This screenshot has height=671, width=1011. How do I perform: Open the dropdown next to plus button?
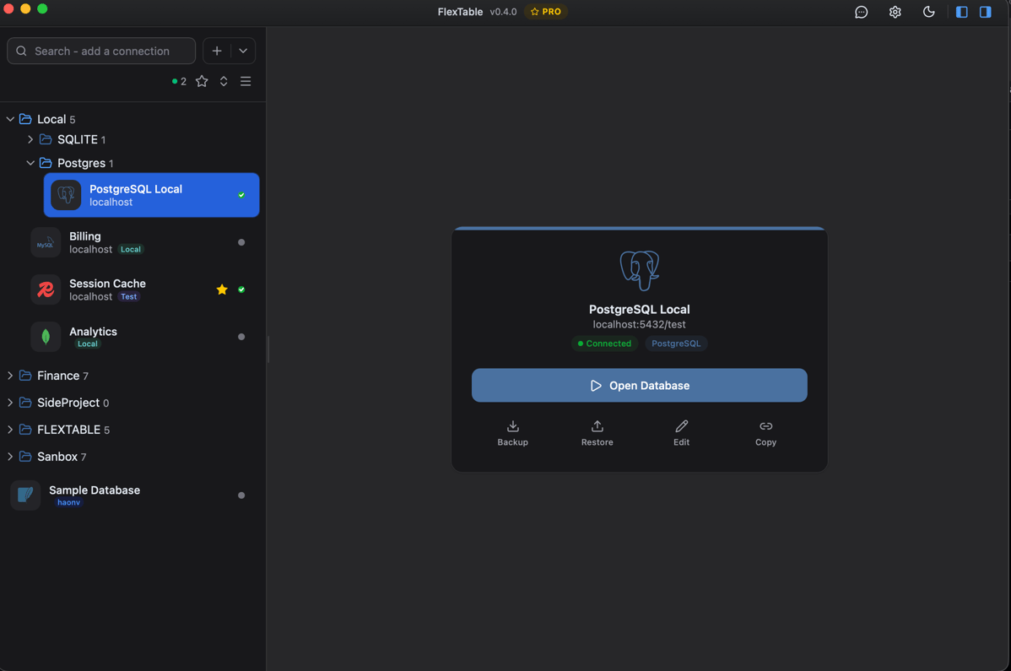tap(243, 51)
